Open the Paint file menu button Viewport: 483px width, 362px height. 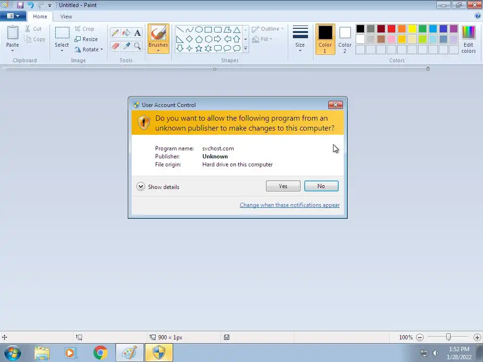click(13, 16)
